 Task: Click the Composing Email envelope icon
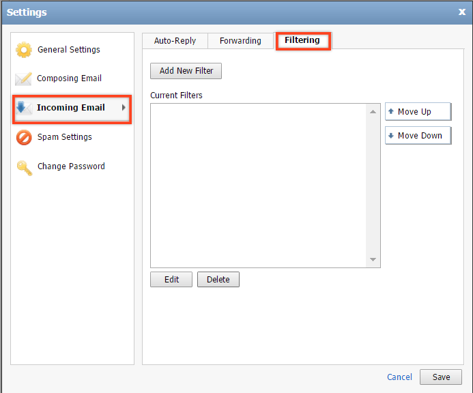[x=23, y=78]
